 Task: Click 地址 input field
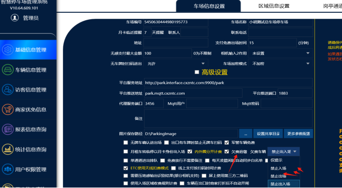coord(176,43)
